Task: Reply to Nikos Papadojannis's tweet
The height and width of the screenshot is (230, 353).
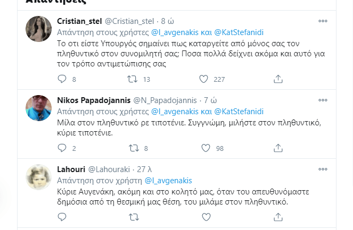Action: tap(62, 148)
